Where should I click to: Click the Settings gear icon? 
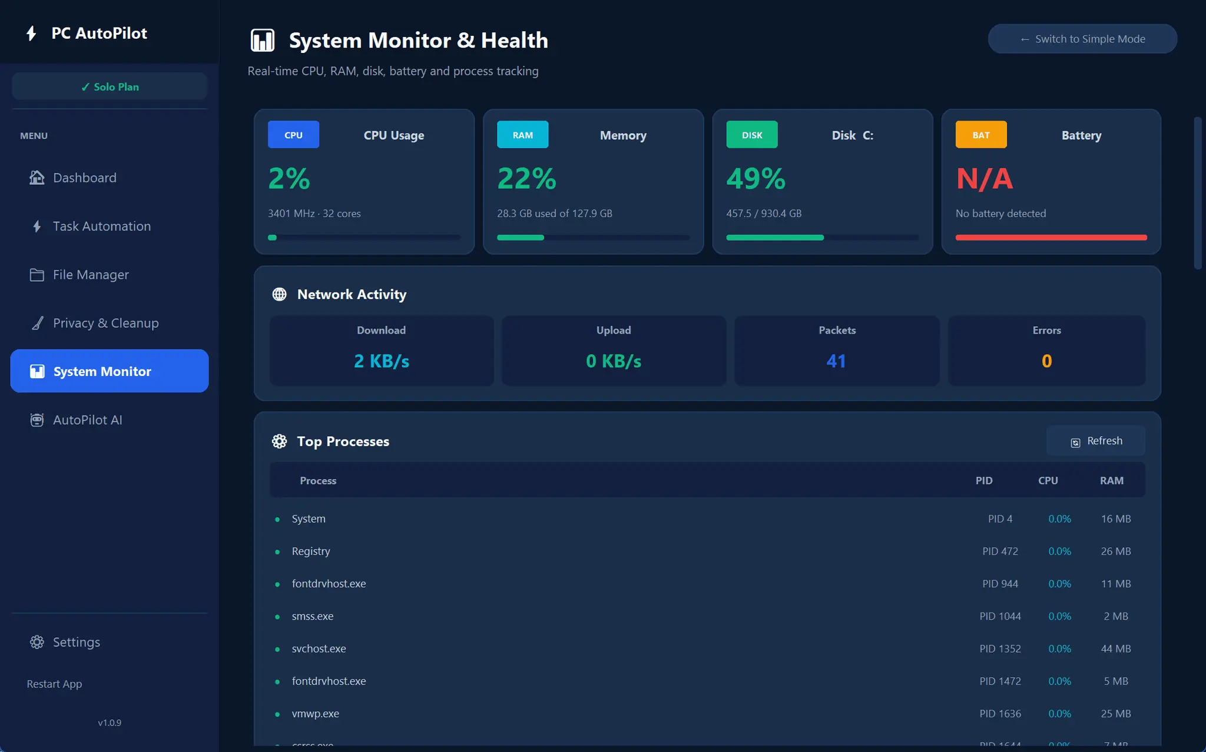(37, 642)
